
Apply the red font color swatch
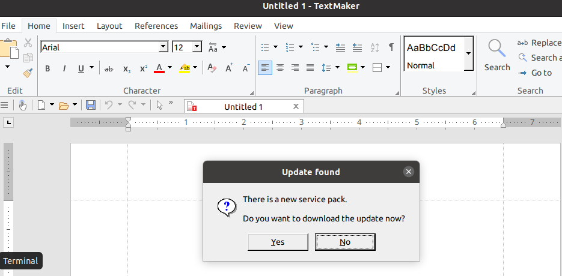point(159,68)
